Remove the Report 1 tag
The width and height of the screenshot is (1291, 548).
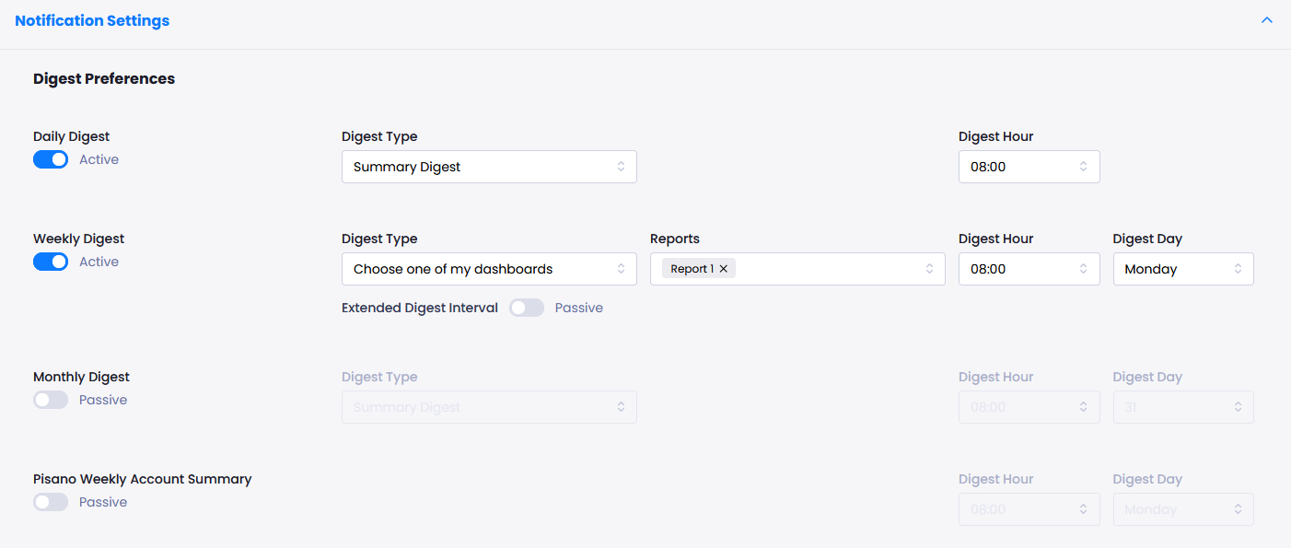pos(724,269)
